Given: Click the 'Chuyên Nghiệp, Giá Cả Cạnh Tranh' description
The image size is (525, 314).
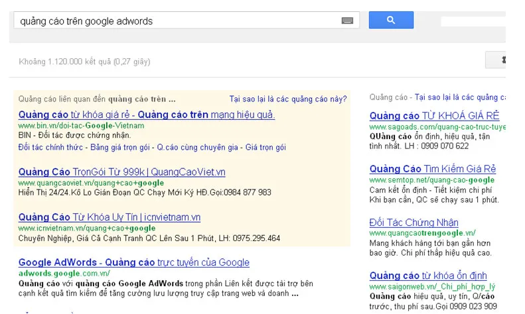Looking at the screenshot, I should tap(149, 238).
